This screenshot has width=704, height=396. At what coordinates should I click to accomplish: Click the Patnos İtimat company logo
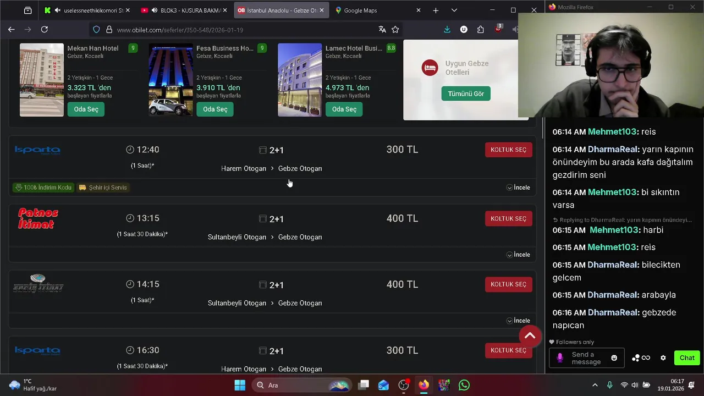38,218
